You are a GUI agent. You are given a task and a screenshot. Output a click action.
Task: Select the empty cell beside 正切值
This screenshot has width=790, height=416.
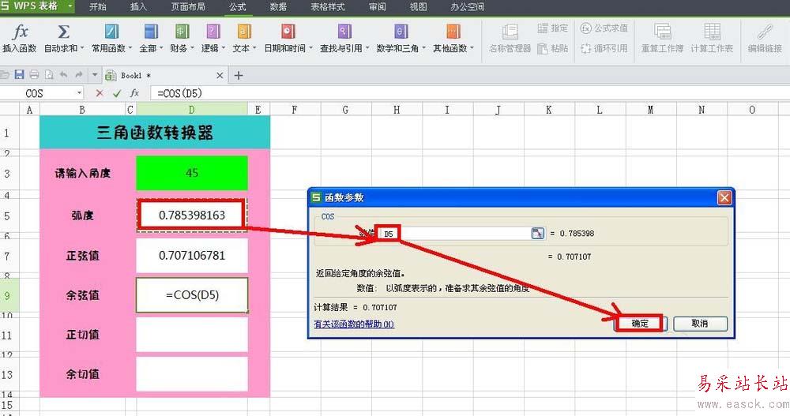pyautogui.click(x=192, y=335)
